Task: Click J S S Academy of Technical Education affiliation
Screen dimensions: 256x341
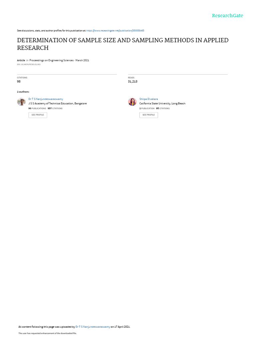Action: [57, 104]
